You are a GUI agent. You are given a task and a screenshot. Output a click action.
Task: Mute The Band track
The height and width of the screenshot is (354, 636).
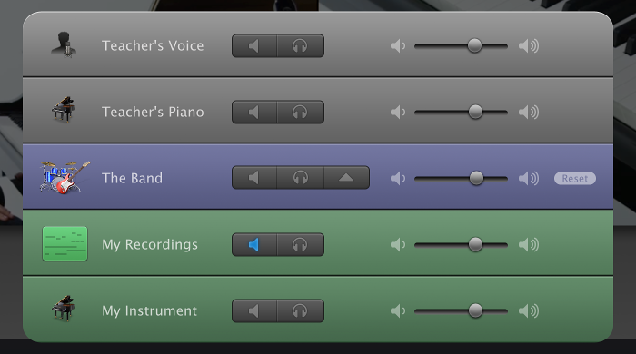click(x=254, y=177)
